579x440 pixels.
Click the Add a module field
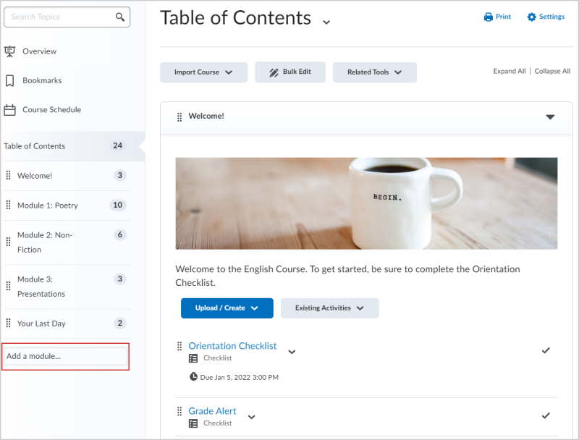point(65,356)
